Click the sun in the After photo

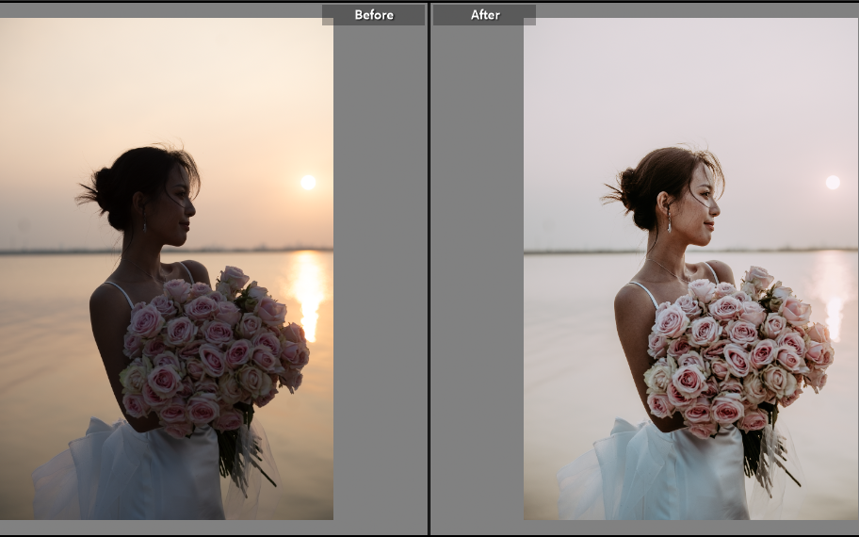tap(833, 182)
